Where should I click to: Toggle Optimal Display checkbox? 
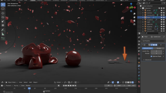151,56
